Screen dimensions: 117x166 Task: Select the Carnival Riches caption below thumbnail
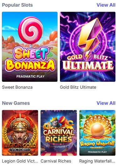pyautogui.click(x=56, y=161)
